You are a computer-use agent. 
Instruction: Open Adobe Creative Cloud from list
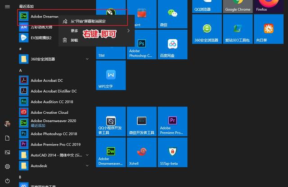tap(54, 112)
